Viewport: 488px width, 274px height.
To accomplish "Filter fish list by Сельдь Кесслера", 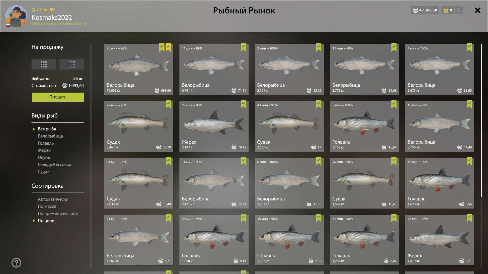I will tap(54, 164).
